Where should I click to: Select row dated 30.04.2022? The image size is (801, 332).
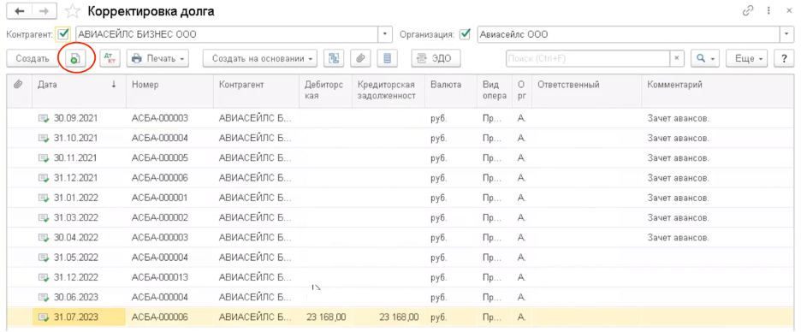400,238
